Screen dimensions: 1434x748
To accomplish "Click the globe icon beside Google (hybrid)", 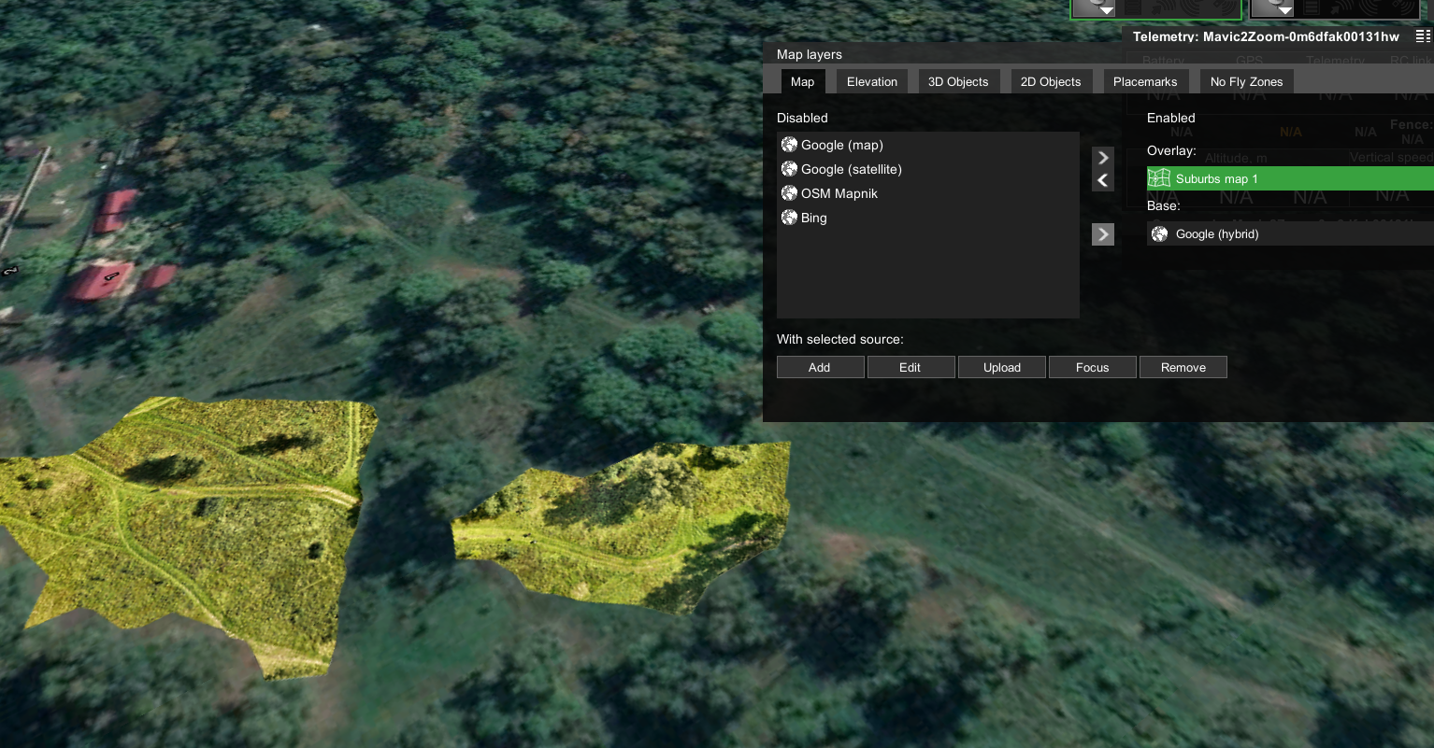I will point(1159,233).
